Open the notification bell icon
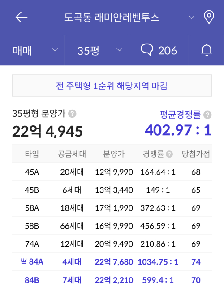Screen dimensions: 224x296 207,50
